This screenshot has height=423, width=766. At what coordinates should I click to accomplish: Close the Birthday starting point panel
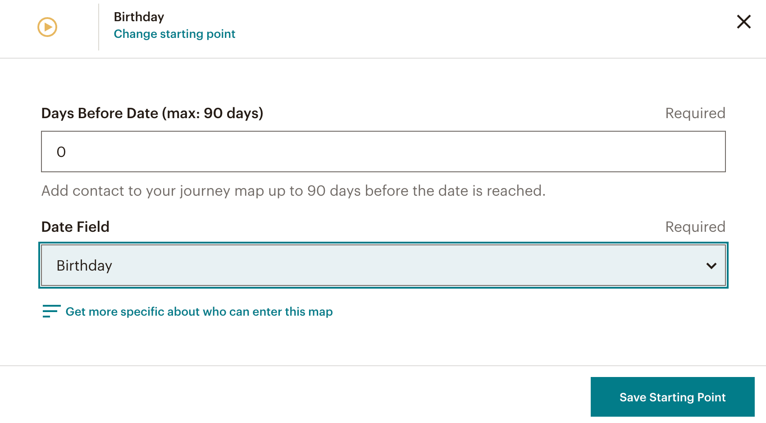tap(743, 22)
